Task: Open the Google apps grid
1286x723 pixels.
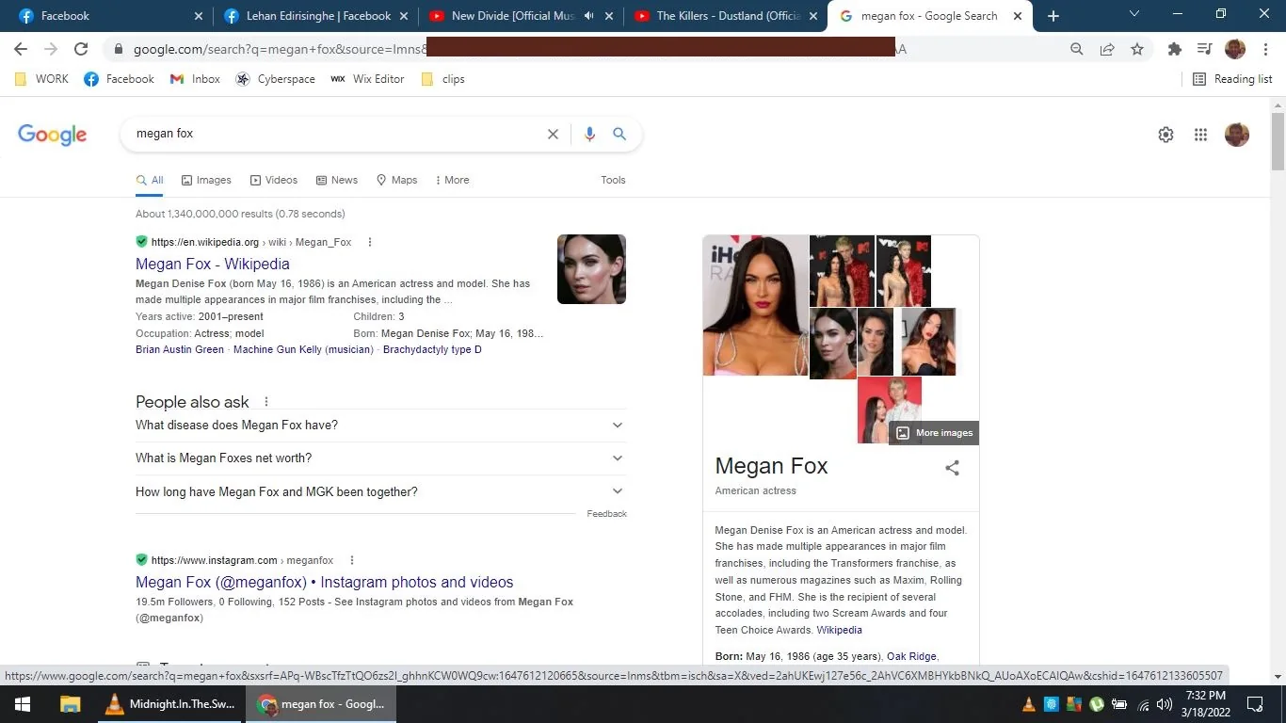Action: point(1200,135)
